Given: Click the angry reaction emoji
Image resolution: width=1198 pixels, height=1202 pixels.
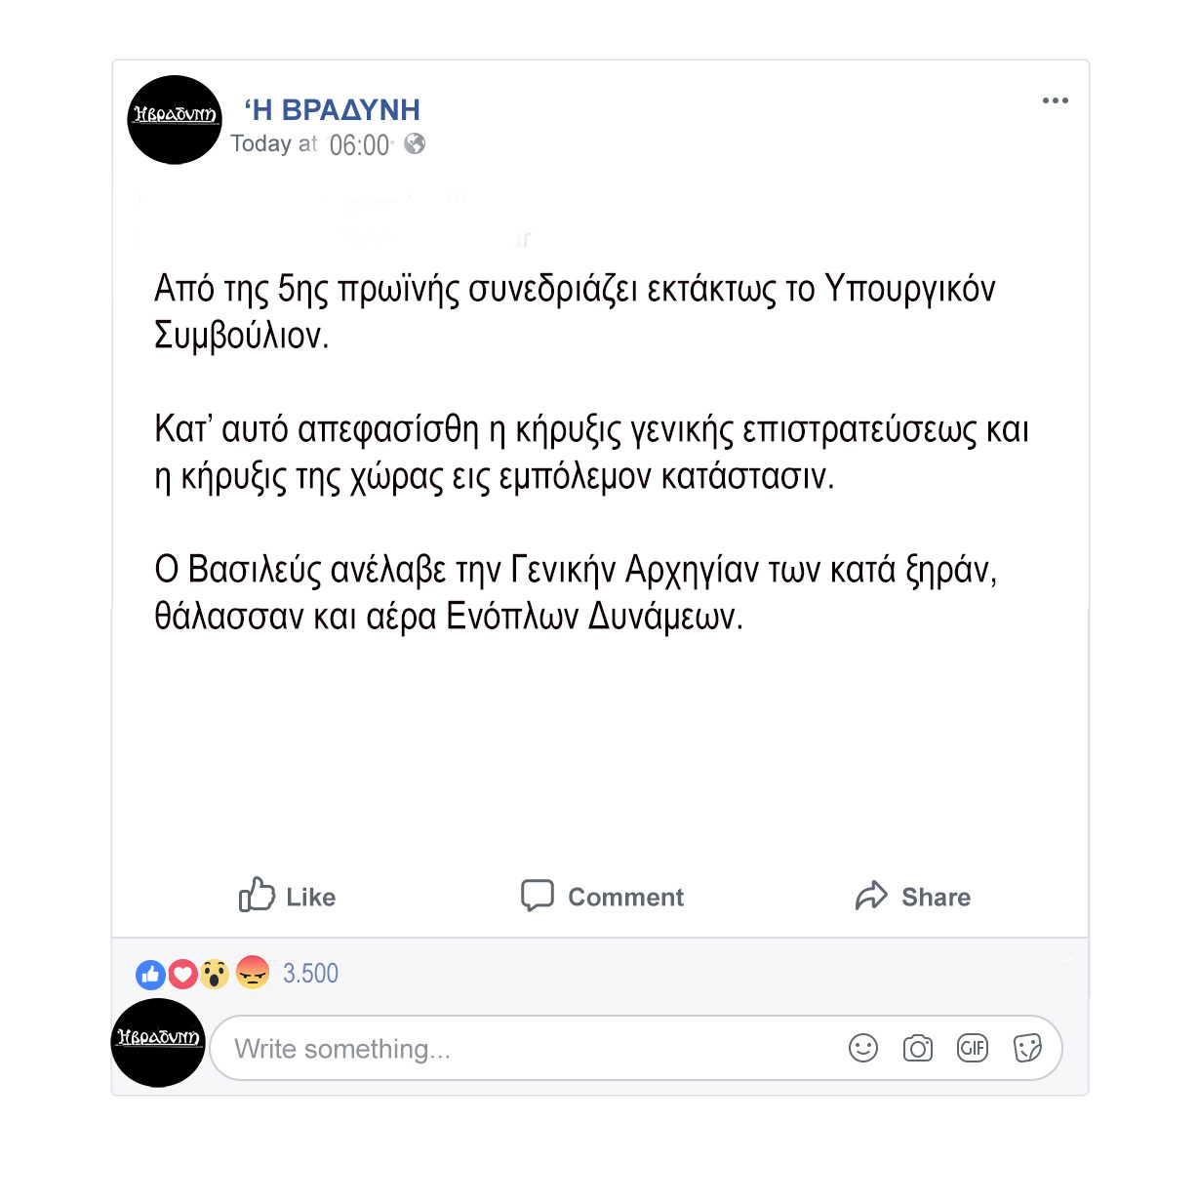Looking at the screenshot, I should pos(253,972).
